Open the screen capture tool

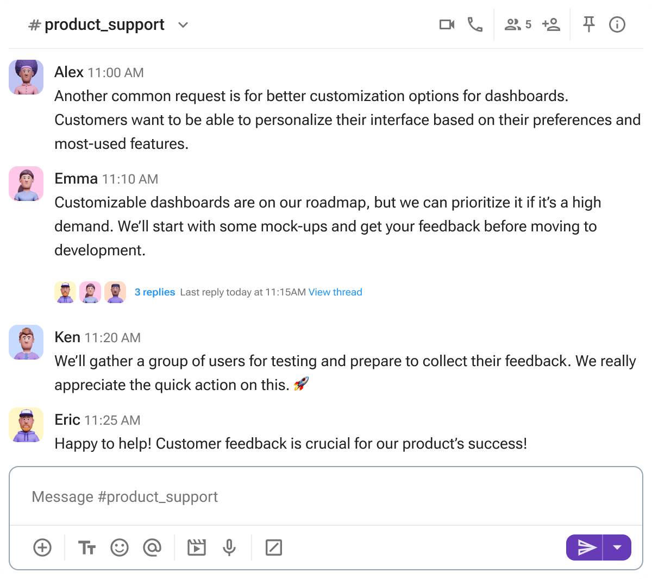(x=274, y=547)
